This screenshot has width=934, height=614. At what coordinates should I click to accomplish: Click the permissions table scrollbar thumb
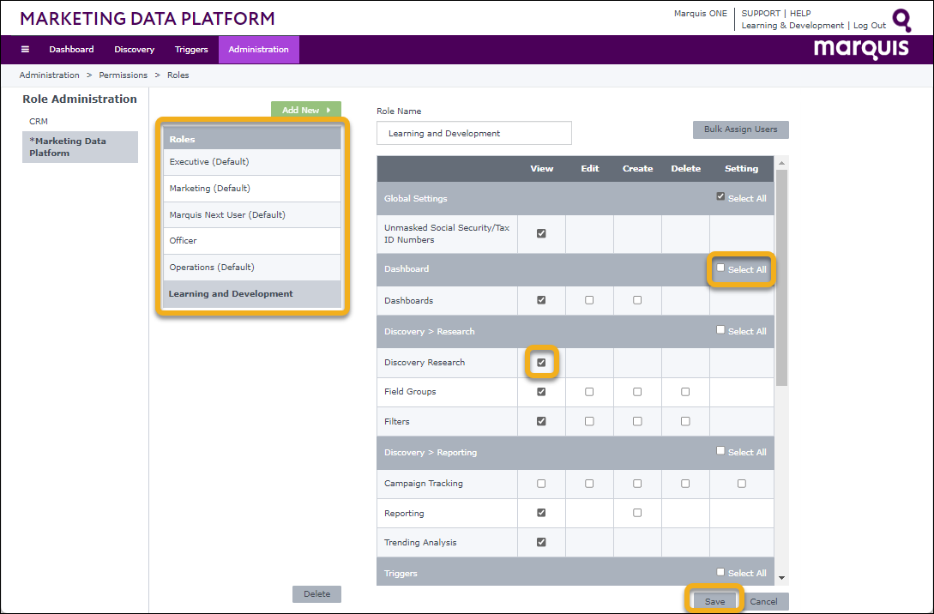click(x=781, y=278)
